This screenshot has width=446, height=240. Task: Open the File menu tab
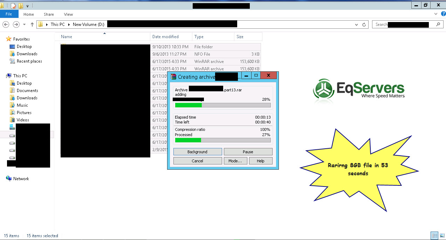(9, 14)
